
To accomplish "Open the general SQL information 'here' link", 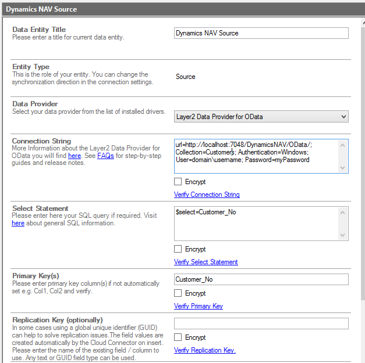I will point(18,223).
